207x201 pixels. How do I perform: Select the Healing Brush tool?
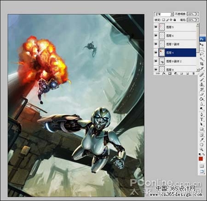tap(201, 75)
